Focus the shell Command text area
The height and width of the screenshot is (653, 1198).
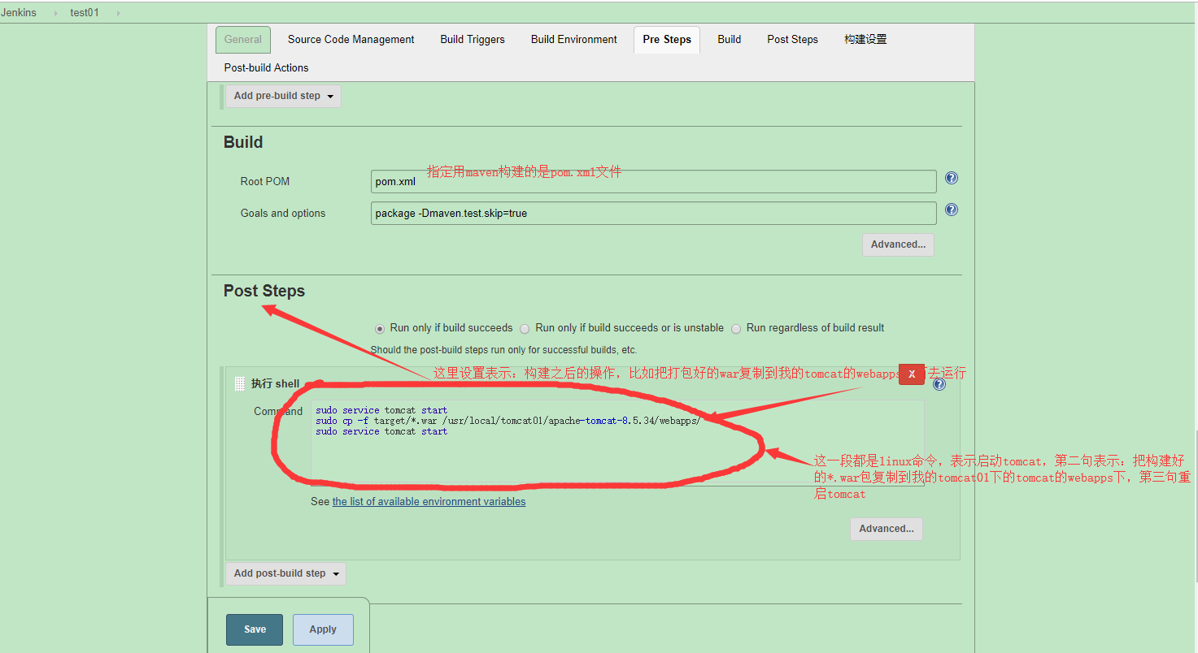616,455
